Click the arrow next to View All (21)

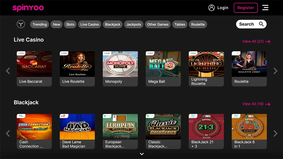pyautogui.click(x=268, y=42)
